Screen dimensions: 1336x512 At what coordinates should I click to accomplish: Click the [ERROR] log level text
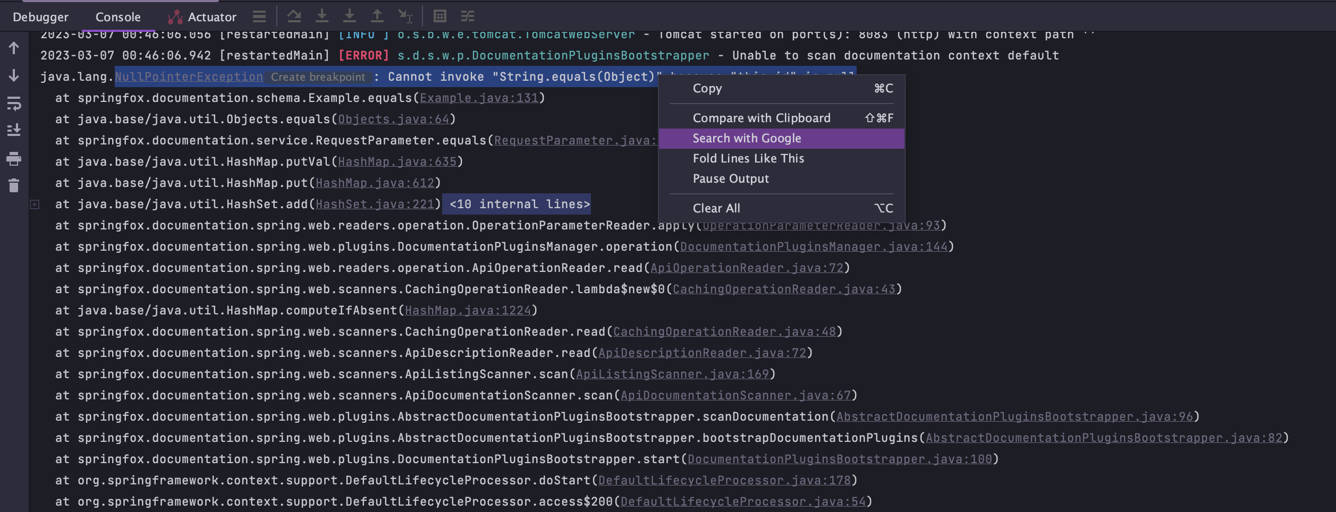(364, 56)
